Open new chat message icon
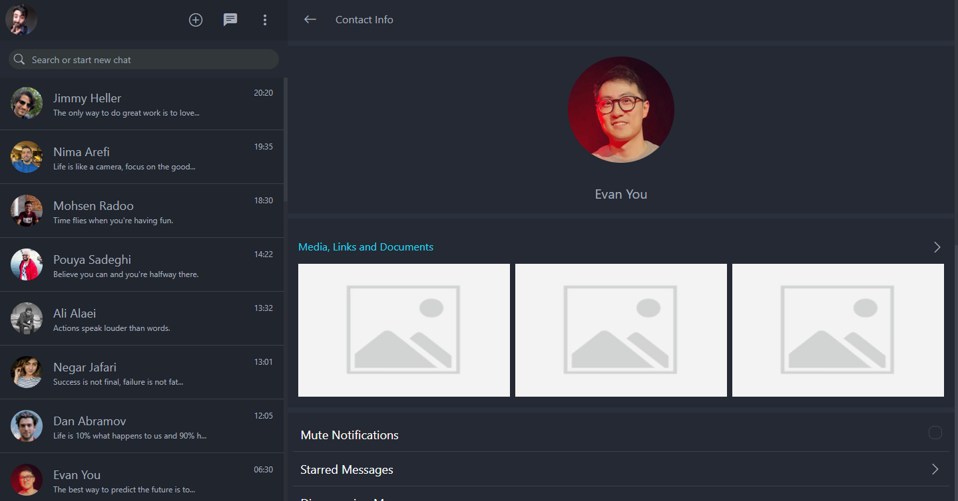Image resolution: width=958 pixels, height=501 pixels. [230, 20]
